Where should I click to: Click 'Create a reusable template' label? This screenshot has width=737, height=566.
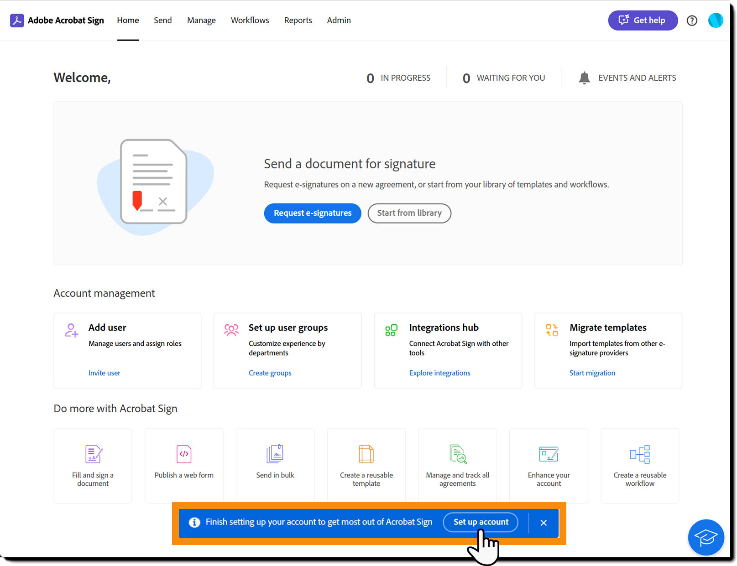click(x=366, y=479)
